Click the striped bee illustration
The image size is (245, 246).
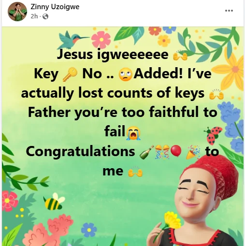54,202
